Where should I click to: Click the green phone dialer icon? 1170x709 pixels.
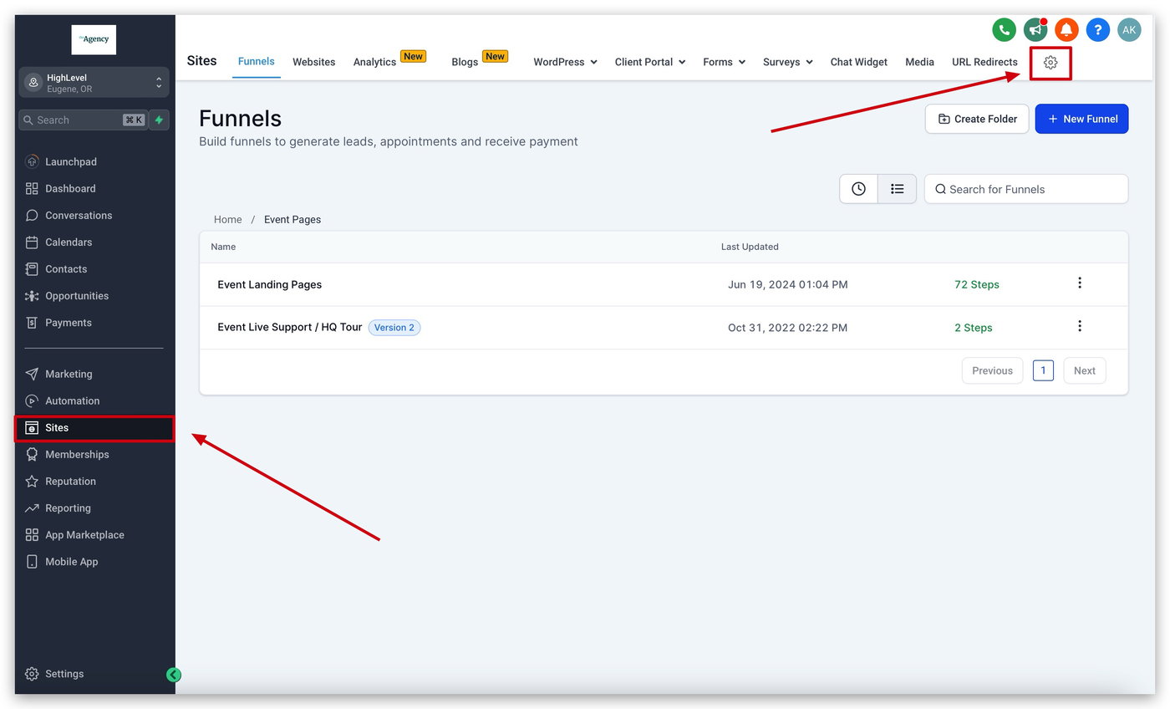point(1004,30)
